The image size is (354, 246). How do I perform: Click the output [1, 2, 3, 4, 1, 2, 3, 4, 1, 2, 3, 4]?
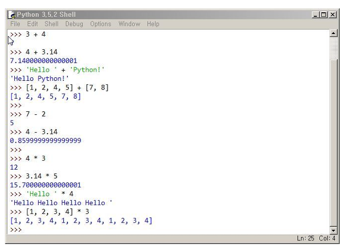click(x=81, y=221)
